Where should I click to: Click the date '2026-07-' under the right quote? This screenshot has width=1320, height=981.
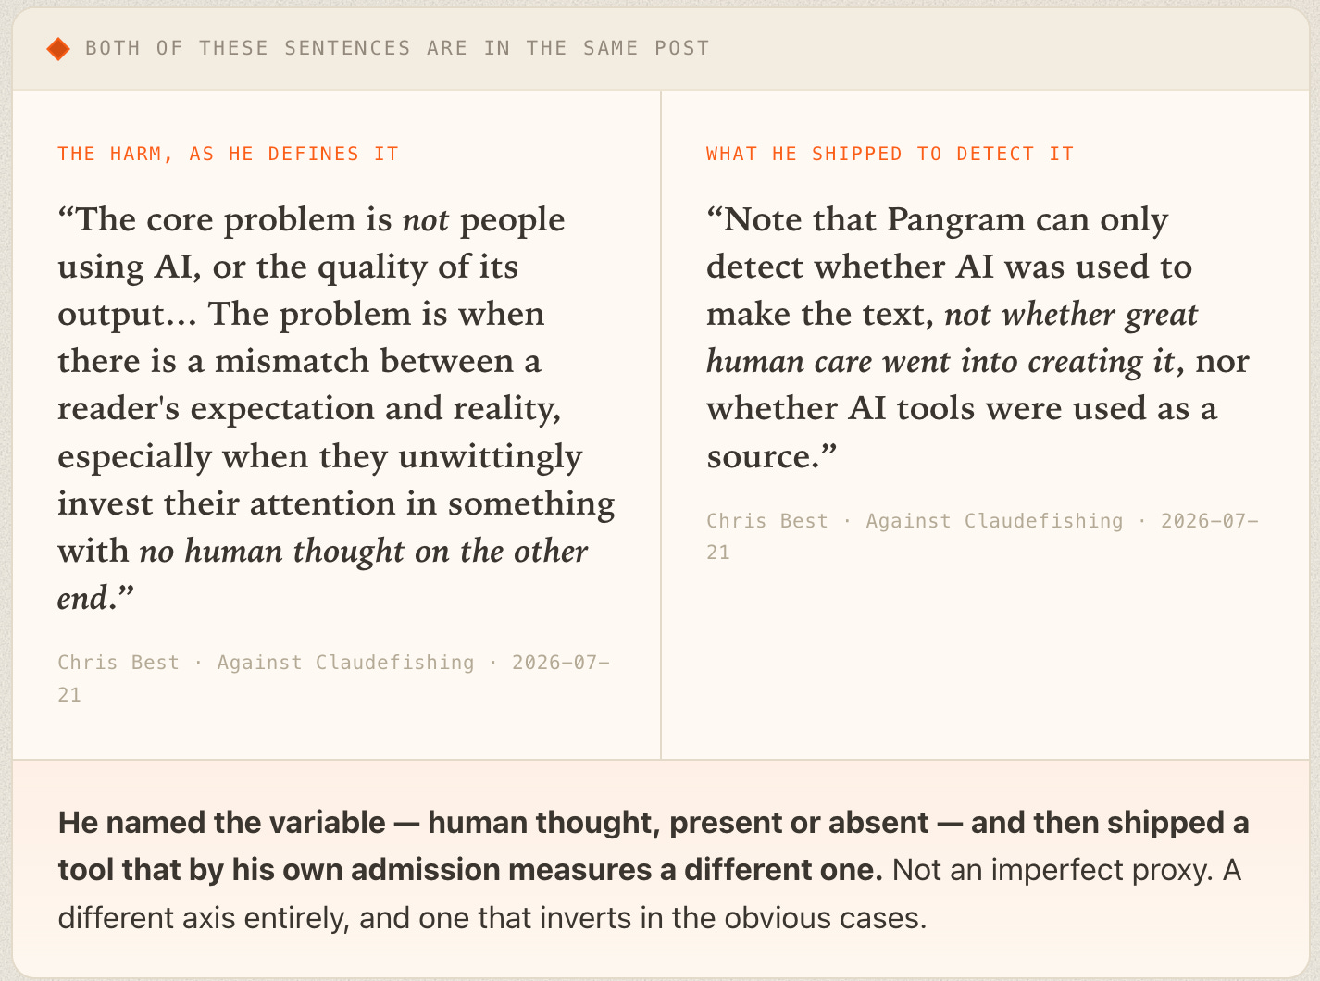coord(1210,521)
